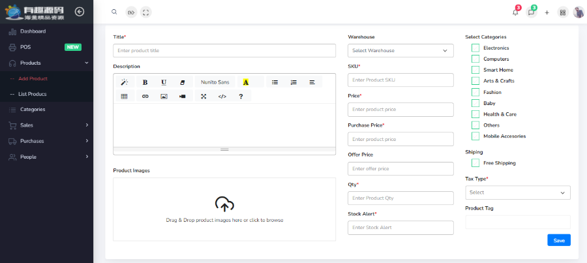The width and height of the screenshot is (587, 263).
Task: Focus the Price input field
Action: pyautogui.click(x=400, y=110)
